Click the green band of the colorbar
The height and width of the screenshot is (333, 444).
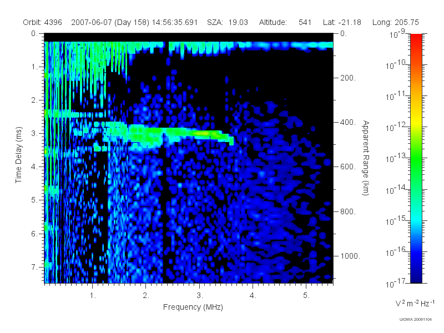[x=416, y=159]
